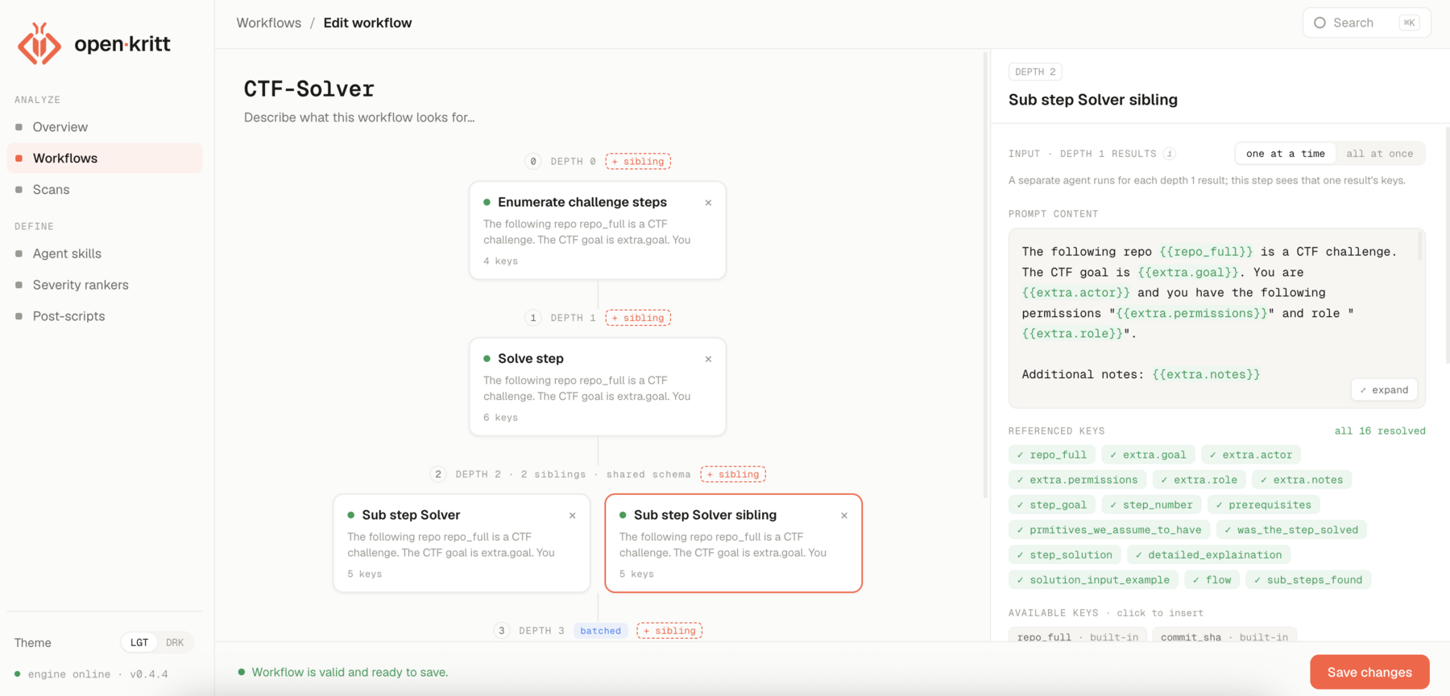1450x696 pixels.
Task: Switch input mode to all at once
Action: tap(1379, 154)
